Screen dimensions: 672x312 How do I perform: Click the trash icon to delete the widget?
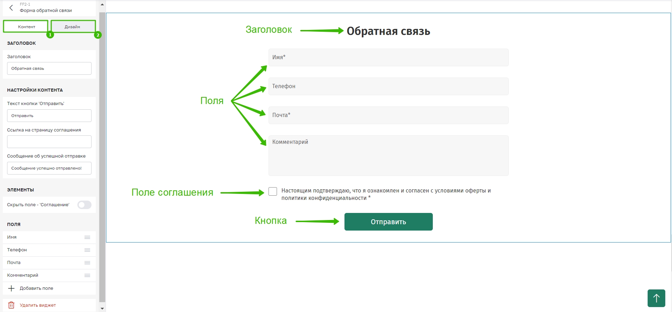[11, 305]
